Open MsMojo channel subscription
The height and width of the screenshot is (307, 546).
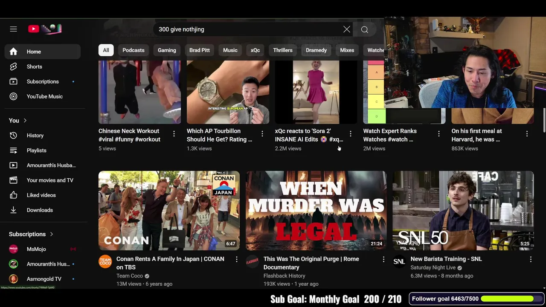click(43, 249)
